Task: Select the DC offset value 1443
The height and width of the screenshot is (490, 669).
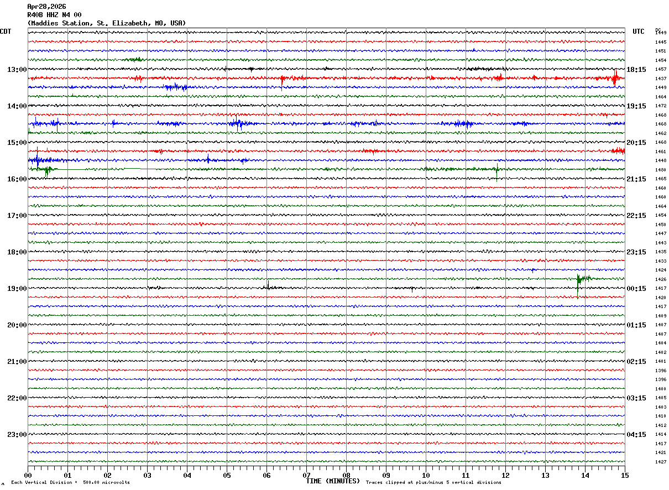Action: 661,243
